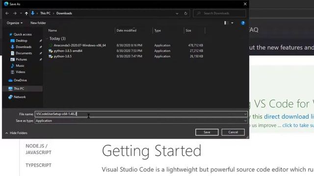Click the python-3.8.5-amd64 installer icon
This screenshot has width=314, height=176.
pos(51,51)
